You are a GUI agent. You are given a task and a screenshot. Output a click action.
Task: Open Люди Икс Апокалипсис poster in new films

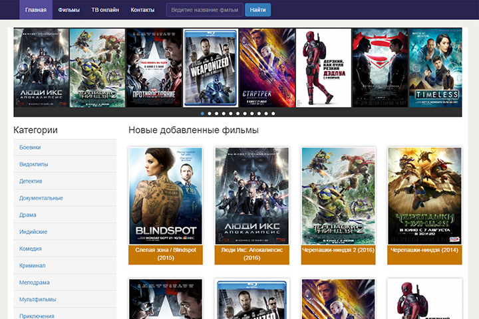[x=252, y=195]
